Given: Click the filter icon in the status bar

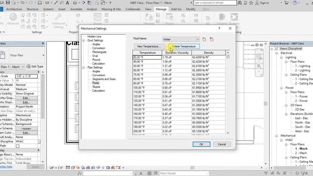Looking at the screenshot, I should pos(304,173).
